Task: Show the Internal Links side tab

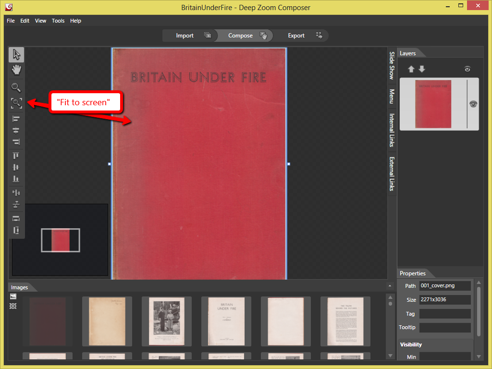Action: (x=392, y=130)
